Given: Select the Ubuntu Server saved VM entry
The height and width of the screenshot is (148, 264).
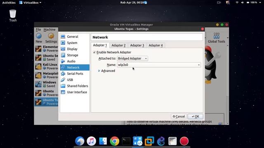Looking at the screenshot, I should [46, 58].
